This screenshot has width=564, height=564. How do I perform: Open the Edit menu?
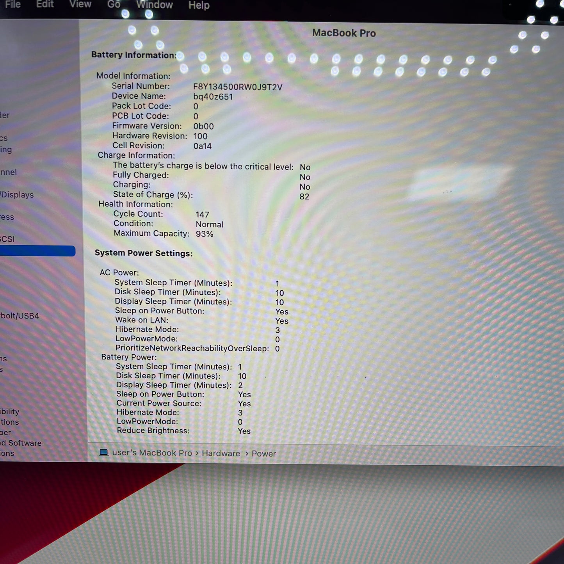(x=45, y=4)
